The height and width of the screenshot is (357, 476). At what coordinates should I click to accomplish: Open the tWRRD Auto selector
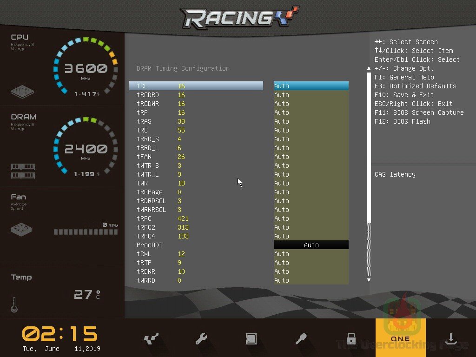tap(311, 280)
